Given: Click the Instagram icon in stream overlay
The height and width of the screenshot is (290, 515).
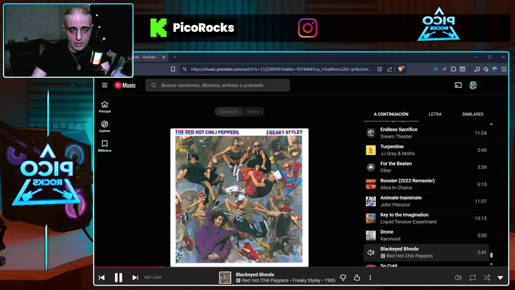Looking at the screenshot, I should click(308, 28).
